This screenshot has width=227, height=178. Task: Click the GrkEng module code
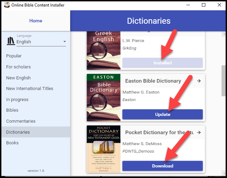coord(129,48)
